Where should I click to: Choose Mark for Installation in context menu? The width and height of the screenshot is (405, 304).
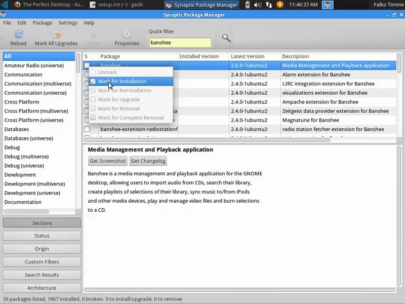(x=131, y=81)
